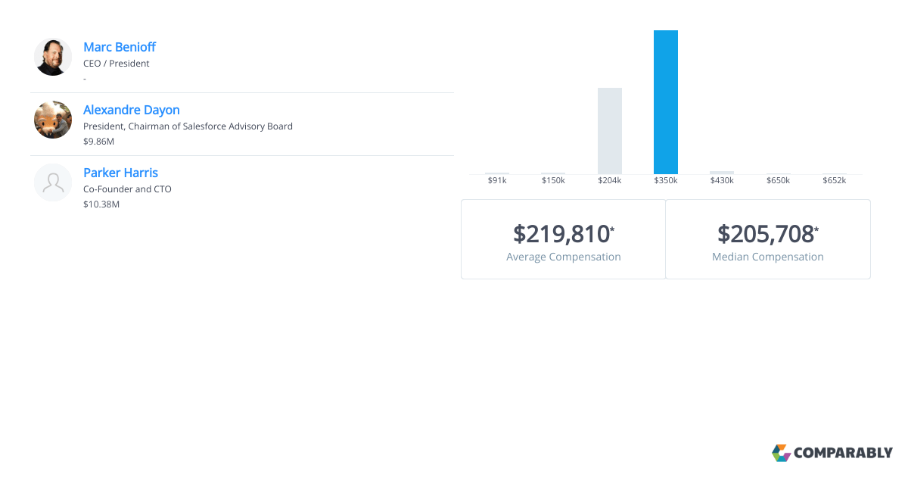Select the gray $204k chart bar

coord(609,131)
